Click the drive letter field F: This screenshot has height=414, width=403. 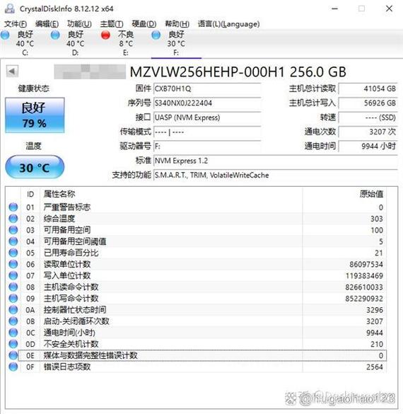[x=207, y=146]
